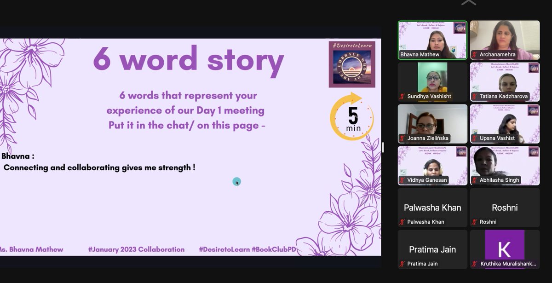Click "6 words that represent your" slide line
552x283 pixels.
[x=188, y=96]
